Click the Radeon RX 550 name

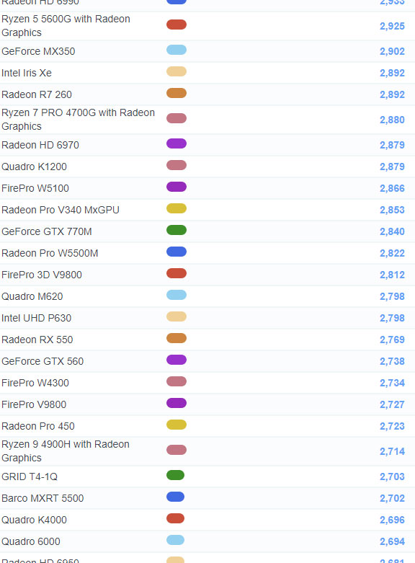tap(37, 340)
